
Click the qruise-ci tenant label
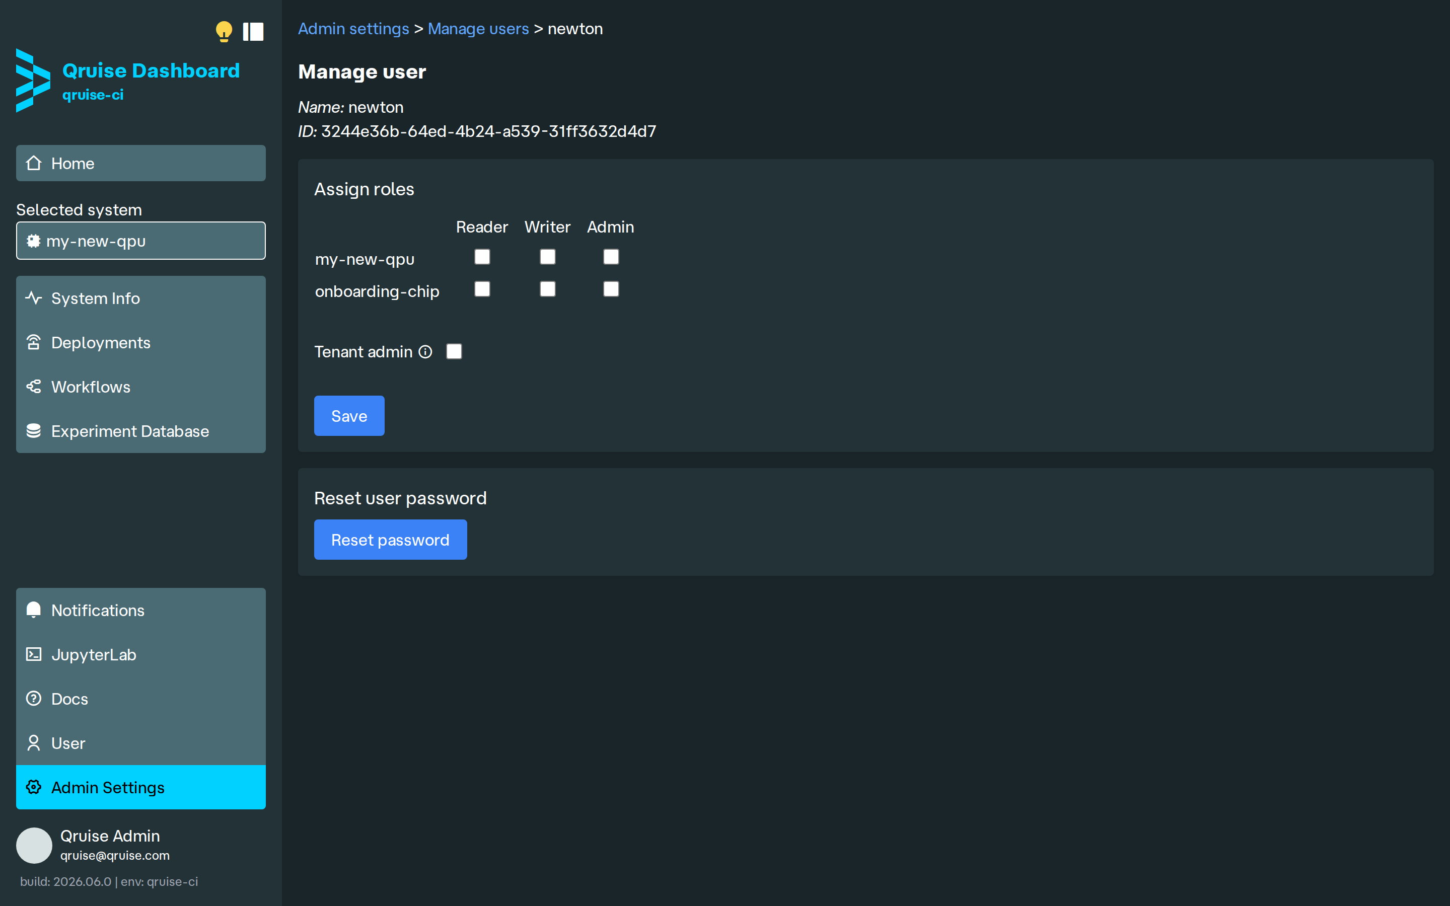tap(93, 95)
